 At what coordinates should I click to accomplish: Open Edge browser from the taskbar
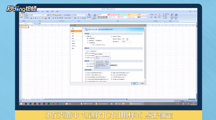coord(58,104)
